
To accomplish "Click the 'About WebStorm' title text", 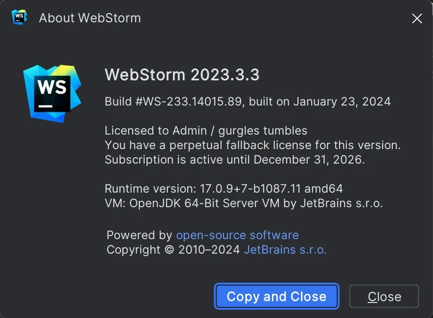I will tap(90, 18).
